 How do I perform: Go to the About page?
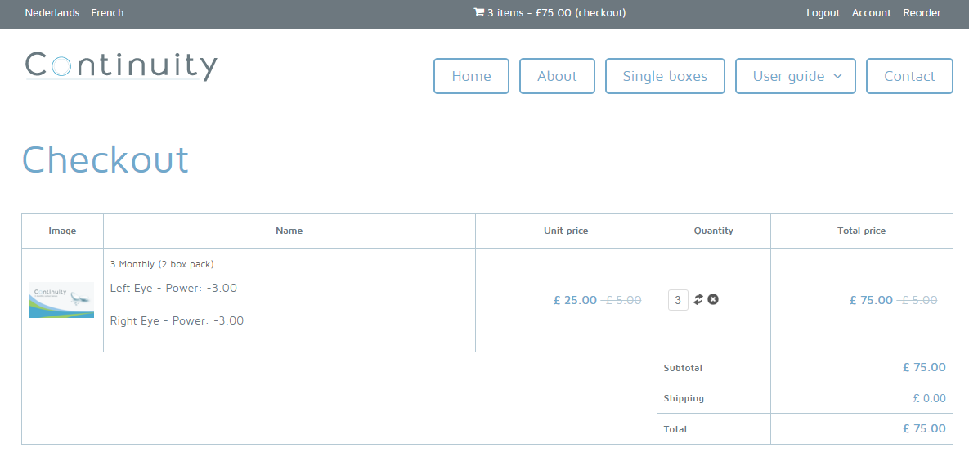point(557,76)
